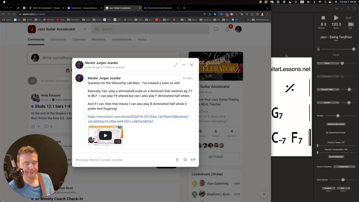This screenshot has height=202, width=359.
Task: Click the Apple menu
Action: tap(4, 2)
